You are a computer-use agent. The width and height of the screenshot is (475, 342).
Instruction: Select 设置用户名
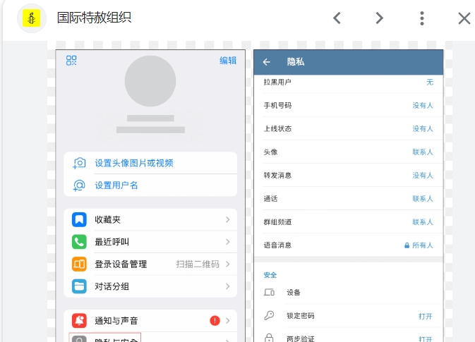point(116,185)
